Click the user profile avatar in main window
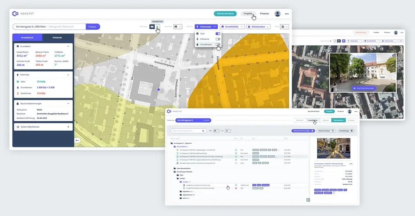This screenshot has height=216, width=415. point(277,14)
